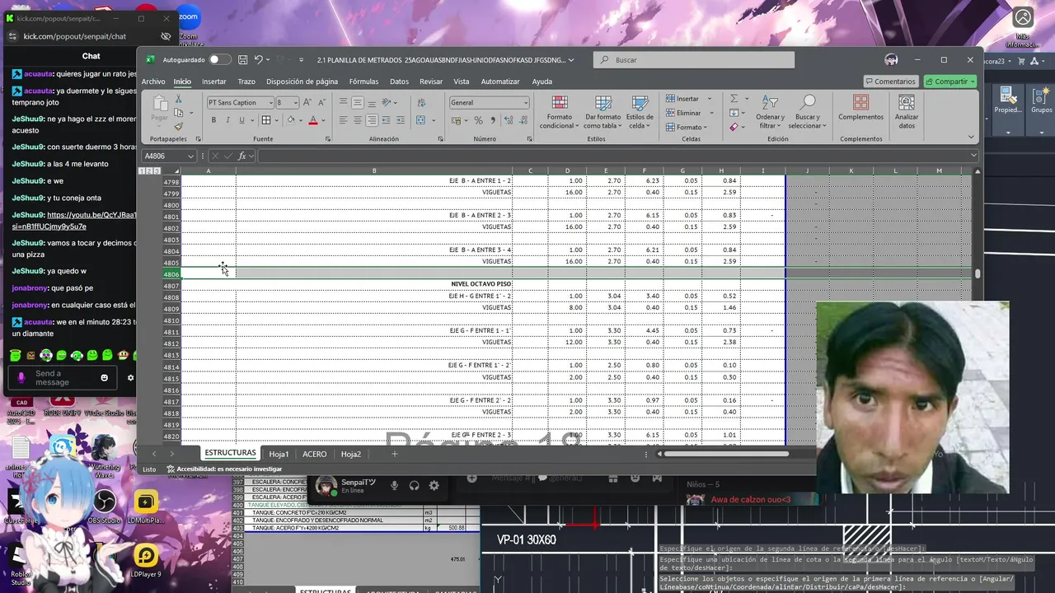Viewport: 1055px width, 593px height.
Task: Apply italic formatting
Action: 227,120
